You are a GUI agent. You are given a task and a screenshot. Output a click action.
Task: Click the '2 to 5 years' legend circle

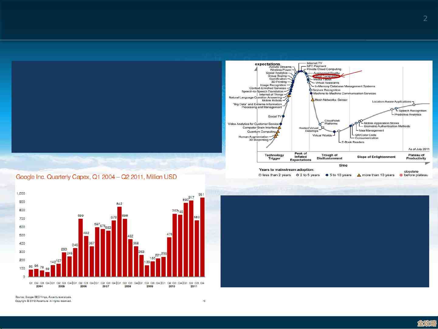coord(298,175)
